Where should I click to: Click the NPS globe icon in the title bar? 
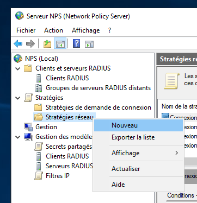tap(20, 16)
